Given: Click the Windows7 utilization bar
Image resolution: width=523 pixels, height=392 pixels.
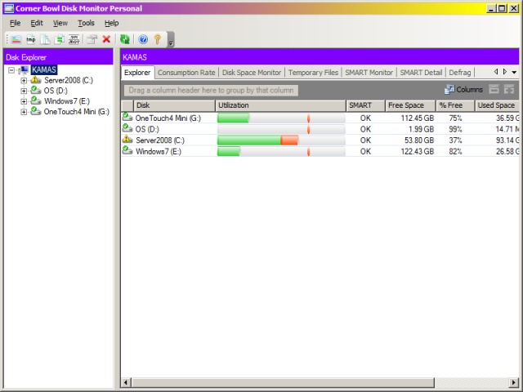Looking at the screenshot, I should tap(281, 151).
